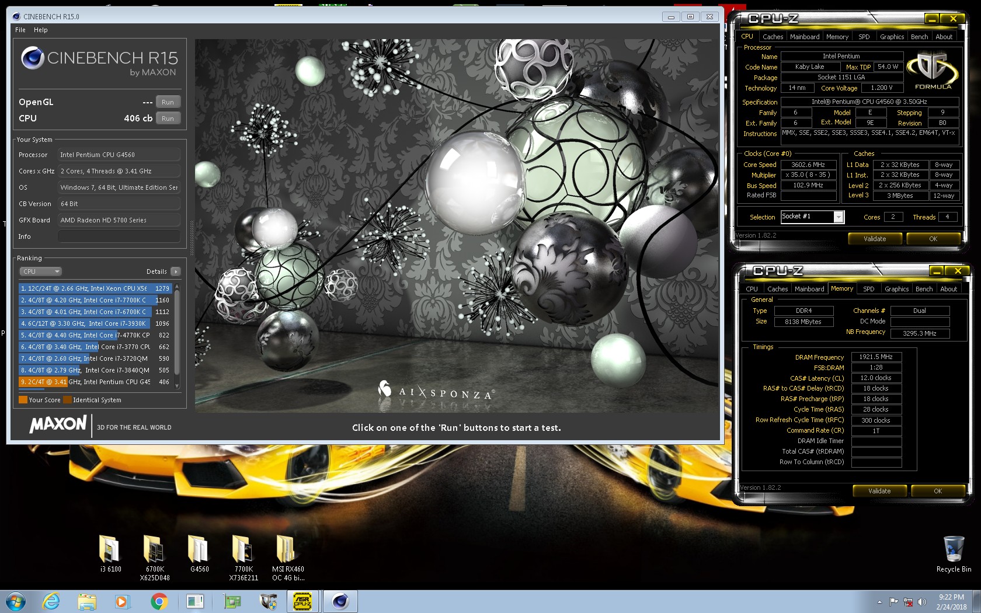Select ranking row 8 i7-3840QM 505

pos(95,370)
